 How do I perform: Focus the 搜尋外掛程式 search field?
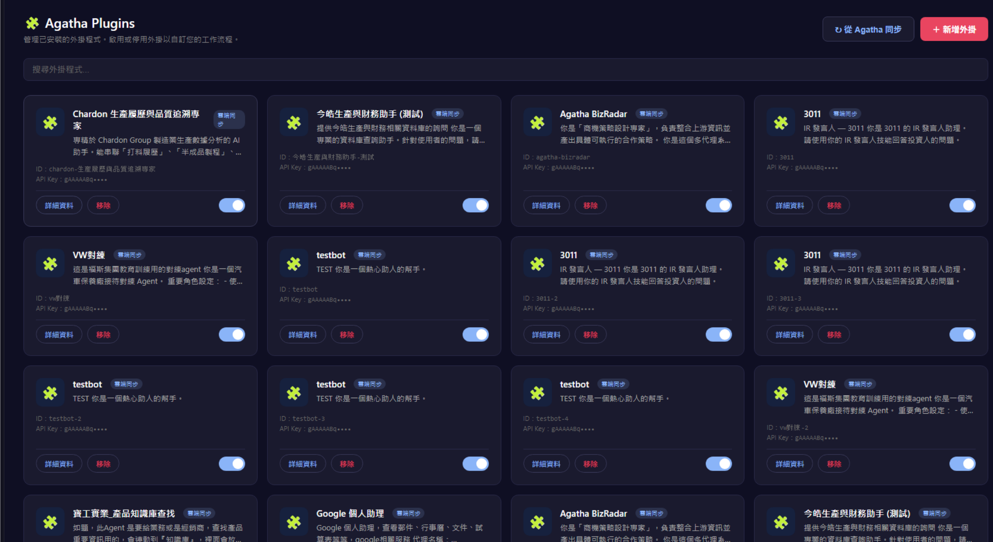(505, 69)
